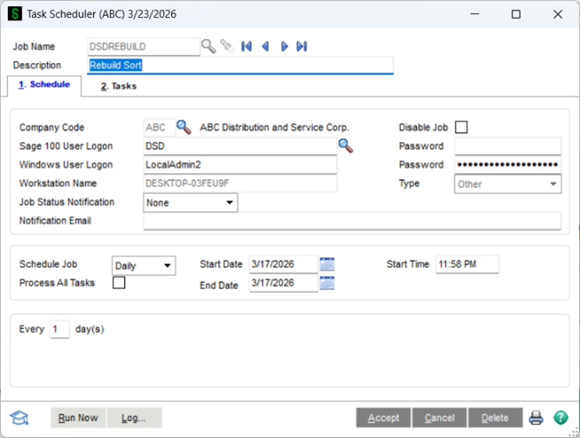
Task: Open the Type dropdown showing Other
Action: pos(507,184)
